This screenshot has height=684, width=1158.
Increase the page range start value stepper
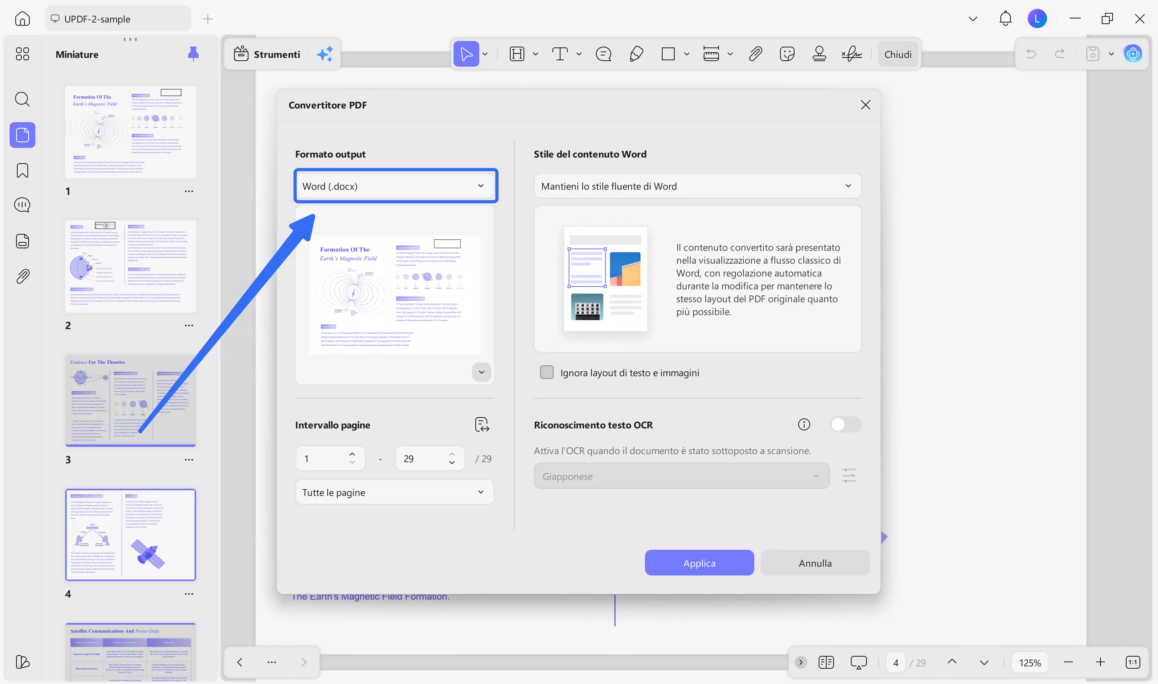(352, 454)
